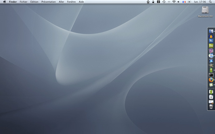215x134 pixels.
Task: Open the Trash in the dock
Action: click(x=211, y=107)
